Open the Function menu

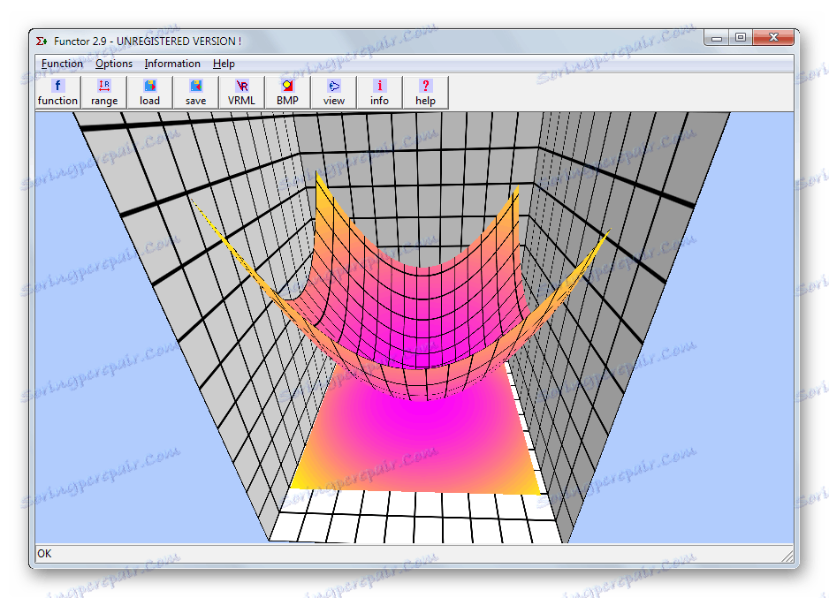click(x=62, y=64)
